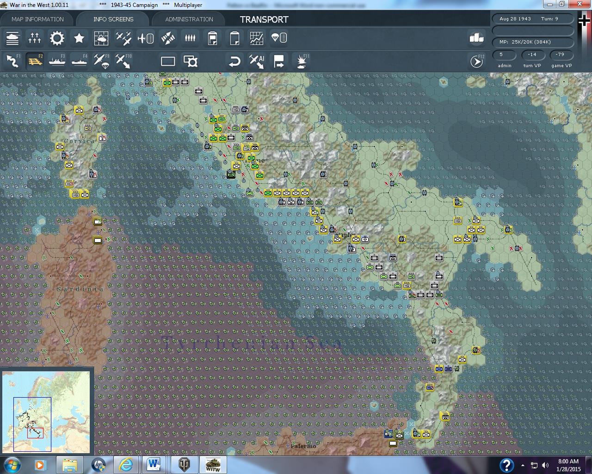Open World of Tanks taskbar icon
Image resolution: width=592 pixels, height=474 pixels.
pos(184,465)
